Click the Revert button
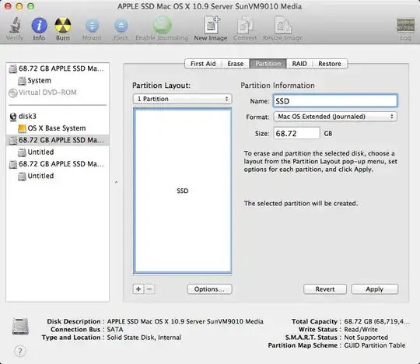 point(325,289)
